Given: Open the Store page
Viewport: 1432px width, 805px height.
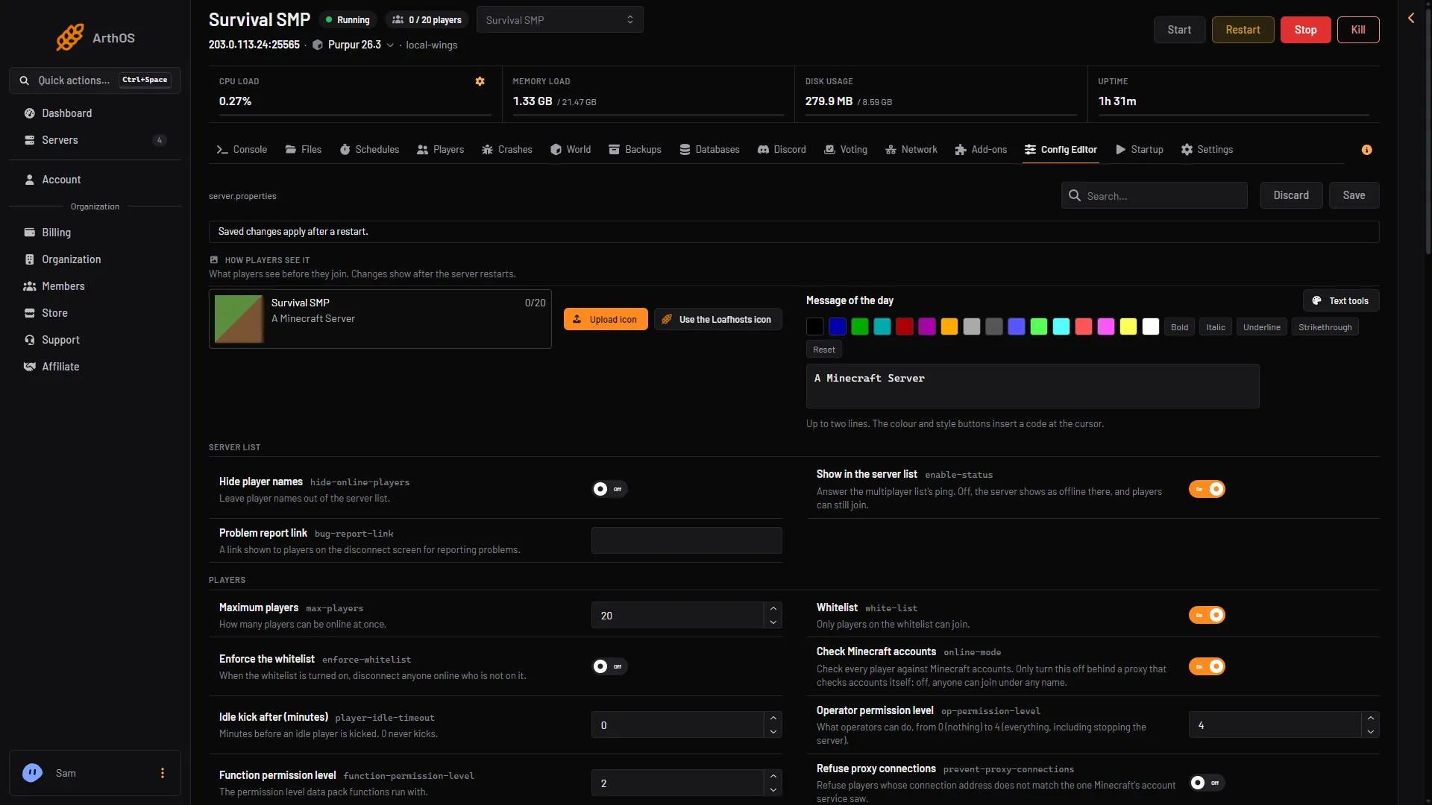Looking at the screenshot, I should pos(95,313).
